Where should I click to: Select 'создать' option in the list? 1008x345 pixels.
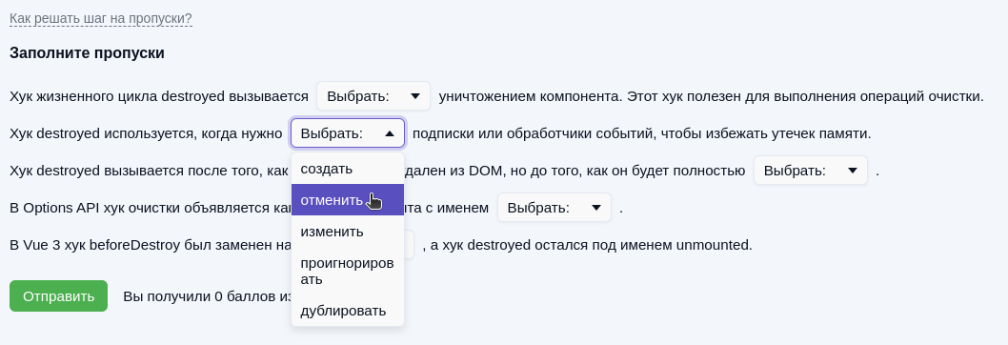click(x=348, y=169)
